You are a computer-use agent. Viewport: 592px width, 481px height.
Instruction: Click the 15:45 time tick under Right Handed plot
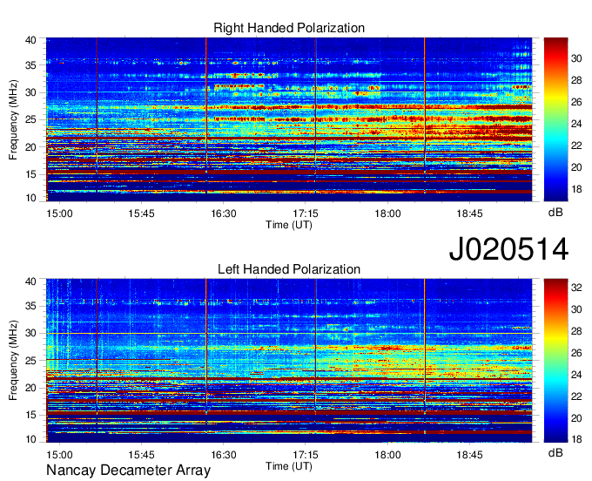tap(141, 213)
